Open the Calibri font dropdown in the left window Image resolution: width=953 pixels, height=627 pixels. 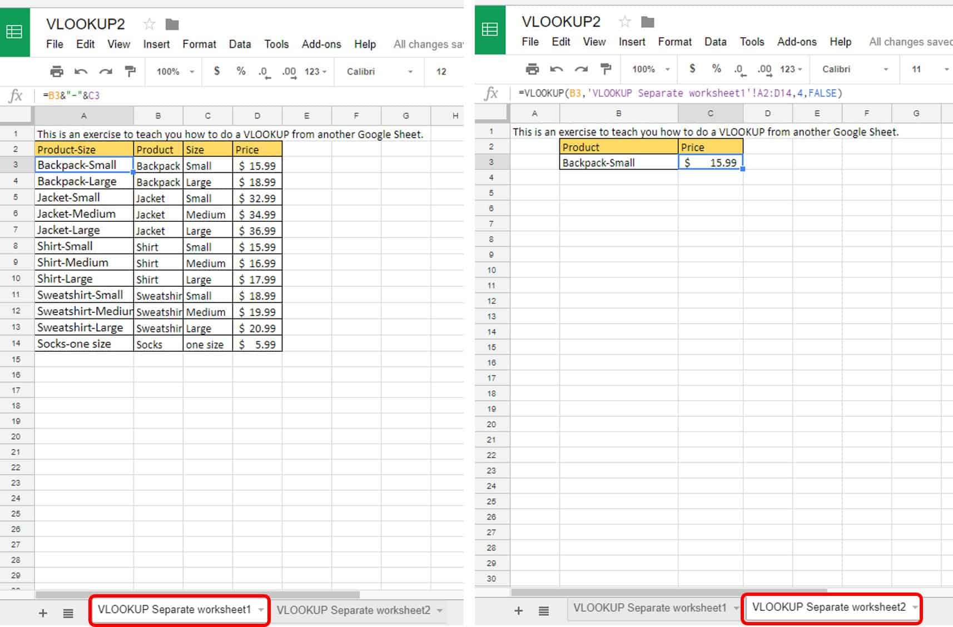pyautogui.click(x=380, y=72)
